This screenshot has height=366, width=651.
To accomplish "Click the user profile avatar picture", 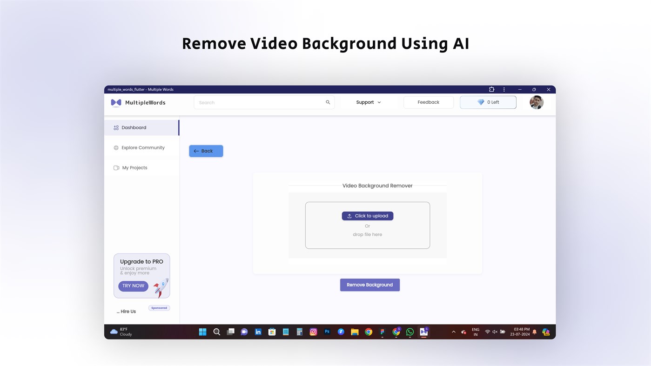I will 536,102.
